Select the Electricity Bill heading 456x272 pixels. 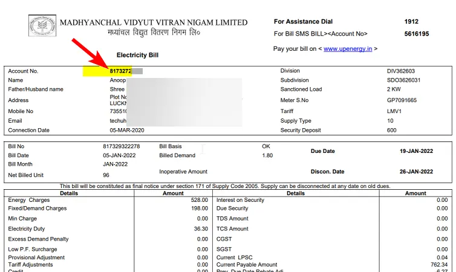[x=137, y=55]
